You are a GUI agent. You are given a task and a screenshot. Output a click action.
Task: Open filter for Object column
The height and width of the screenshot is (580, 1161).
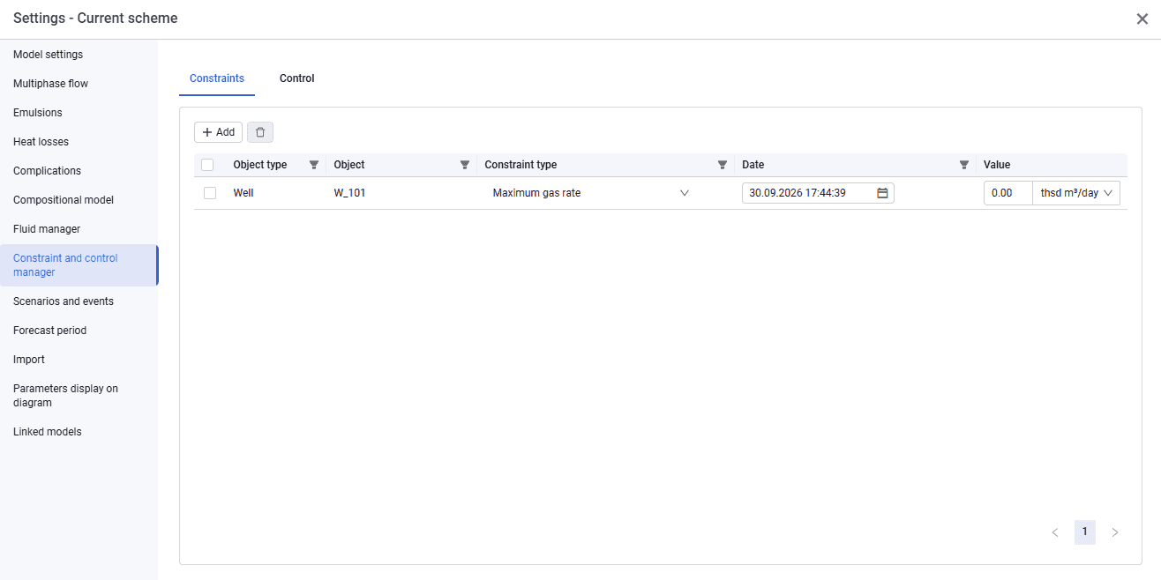pos(465,165)
